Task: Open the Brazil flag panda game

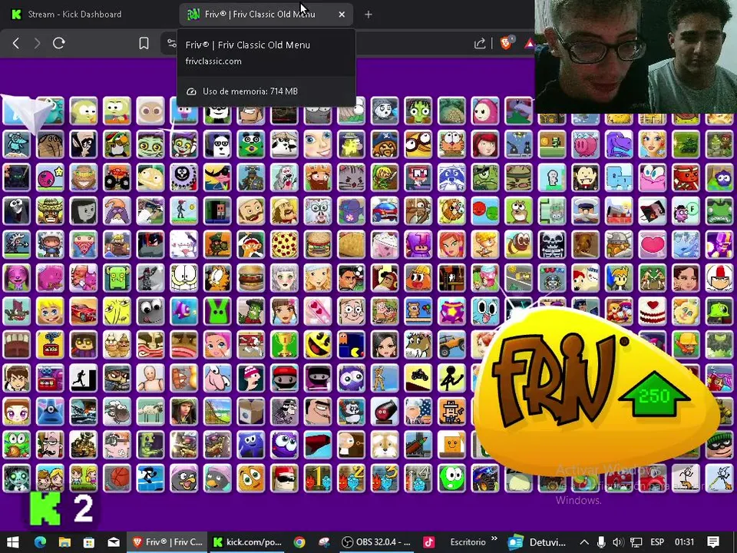Action: coord(251,144)
